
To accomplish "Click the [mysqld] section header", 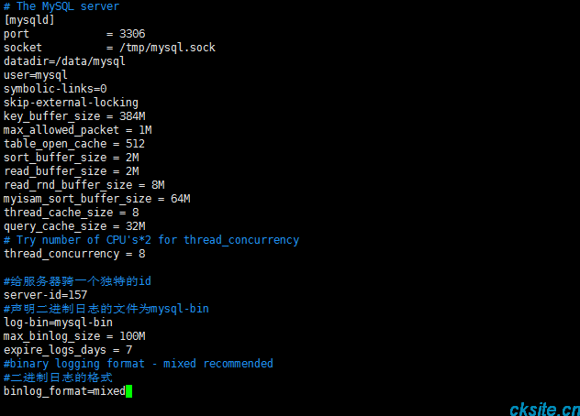I will click(29, 20).
